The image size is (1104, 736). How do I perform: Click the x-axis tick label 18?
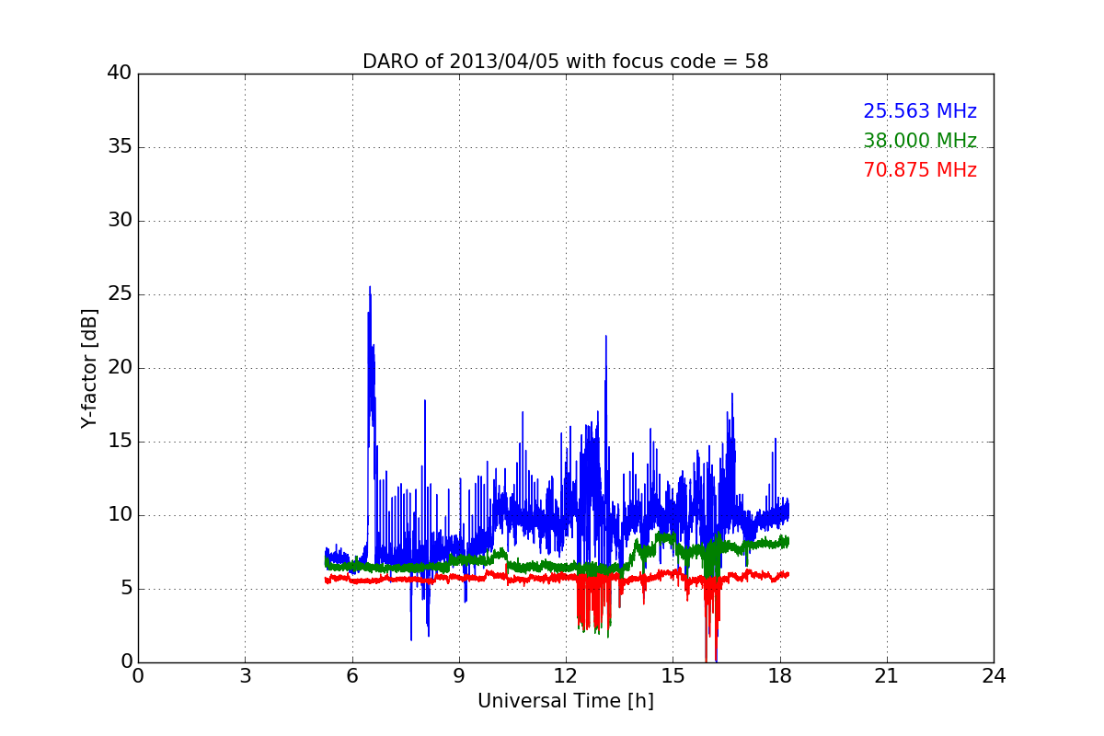pyautogui.click(x=779, y=676)
